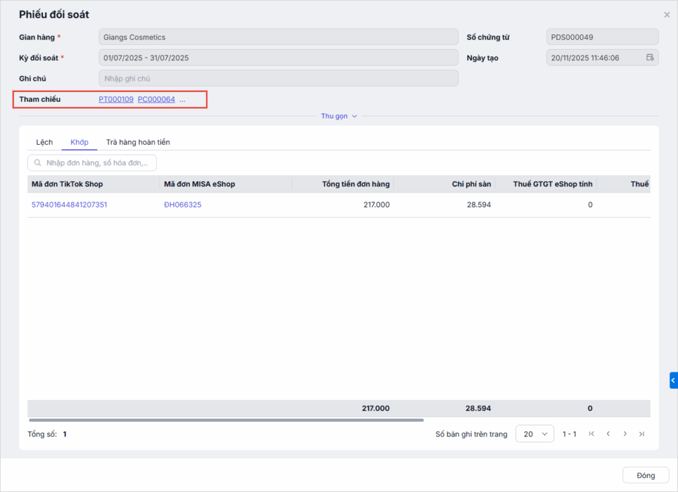Click the blue side panel arrow tab
678x492 pixels.
point(673,381)
